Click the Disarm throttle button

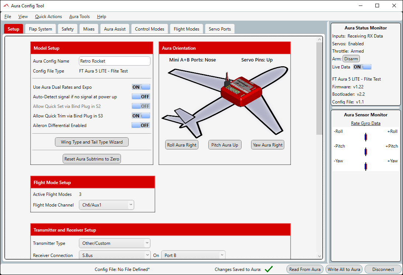click(x=351, y=59)
